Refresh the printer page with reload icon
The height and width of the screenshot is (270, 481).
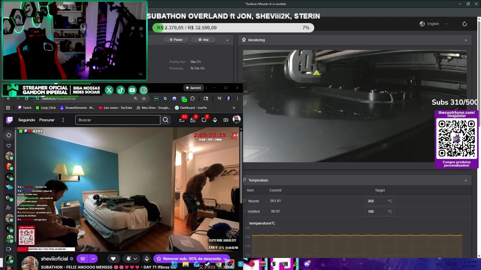coord(464,24)
